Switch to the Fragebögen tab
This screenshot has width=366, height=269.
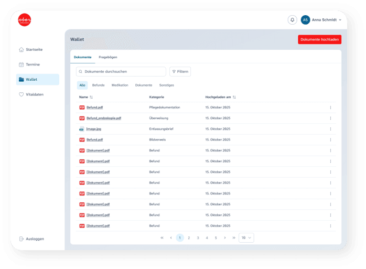coord(108,57)
